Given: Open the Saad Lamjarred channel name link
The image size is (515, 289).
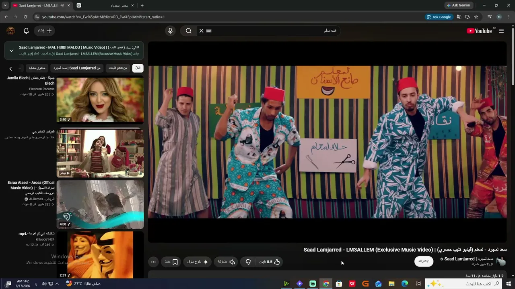Looking at the screenshot, I should coord(469,259).
